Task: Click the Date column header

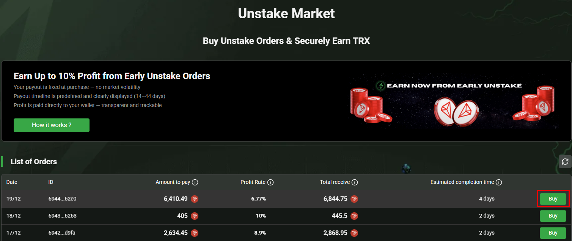Action: coord(12,182)
